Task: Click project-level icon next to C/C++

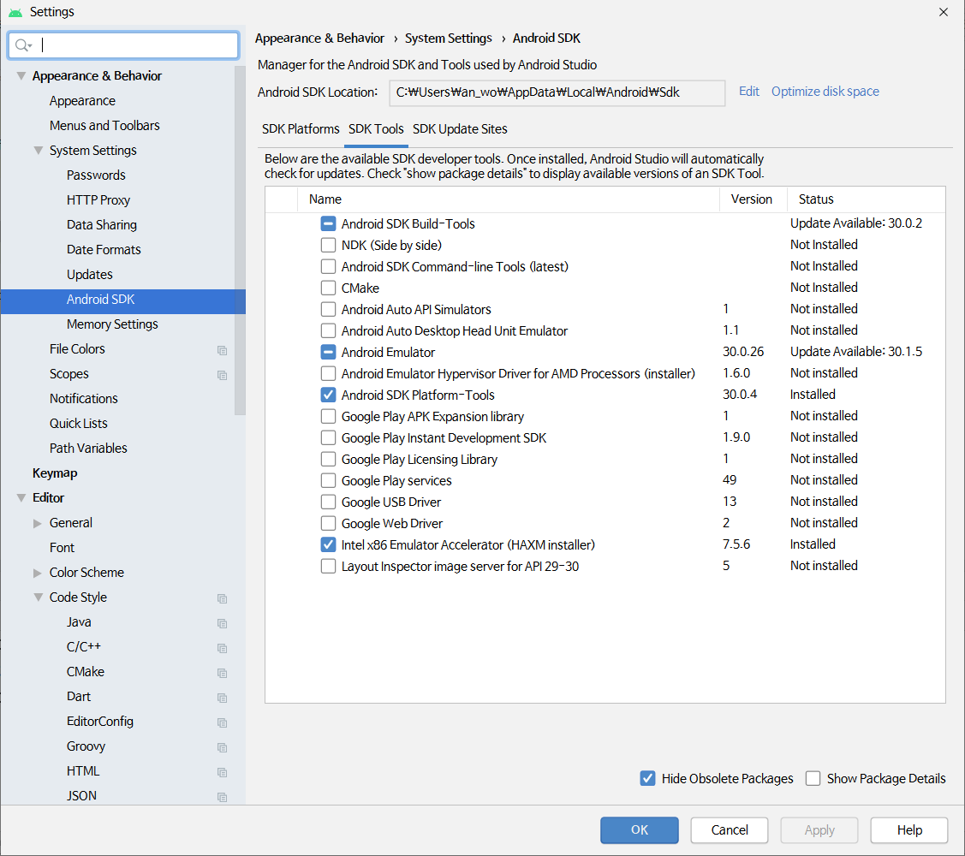Action: pyautogui.click(x=222, y=648)
